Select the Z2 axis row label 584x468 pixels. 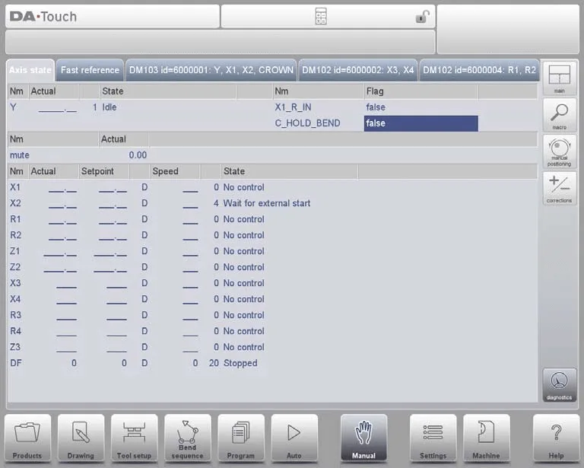tap(15, 267)
